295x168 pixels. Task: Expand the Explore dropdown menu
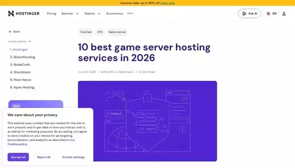[x=92, y=13]
